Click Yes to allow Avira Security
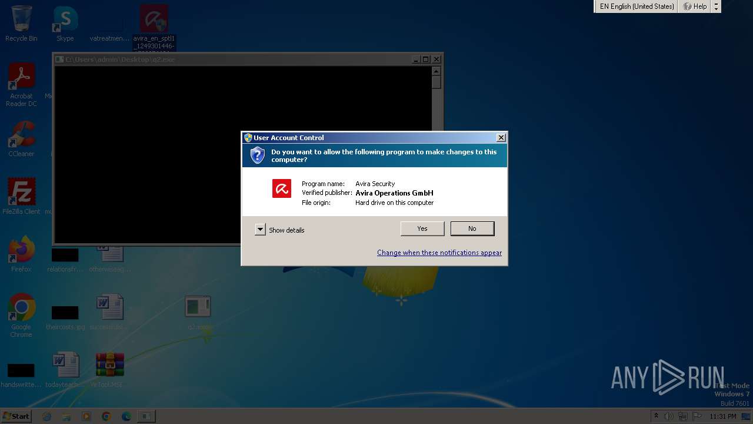 (422, 228)
